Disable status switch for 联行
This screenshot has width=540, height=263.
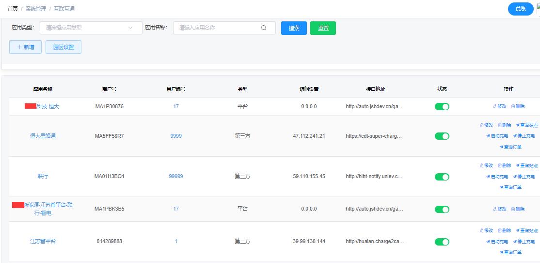pos(442,177)
